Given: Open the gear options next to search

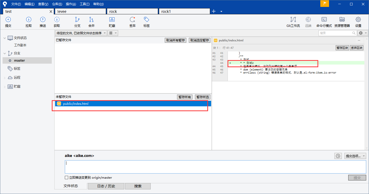Looking at the screenshot, I should click(362, 33).
